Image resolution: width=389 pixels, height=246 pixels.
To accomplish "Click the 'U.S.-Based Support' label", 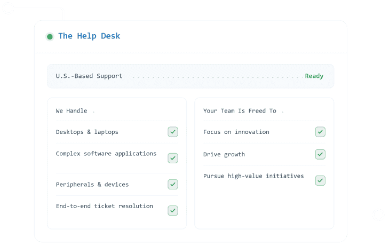I will 89,76.
